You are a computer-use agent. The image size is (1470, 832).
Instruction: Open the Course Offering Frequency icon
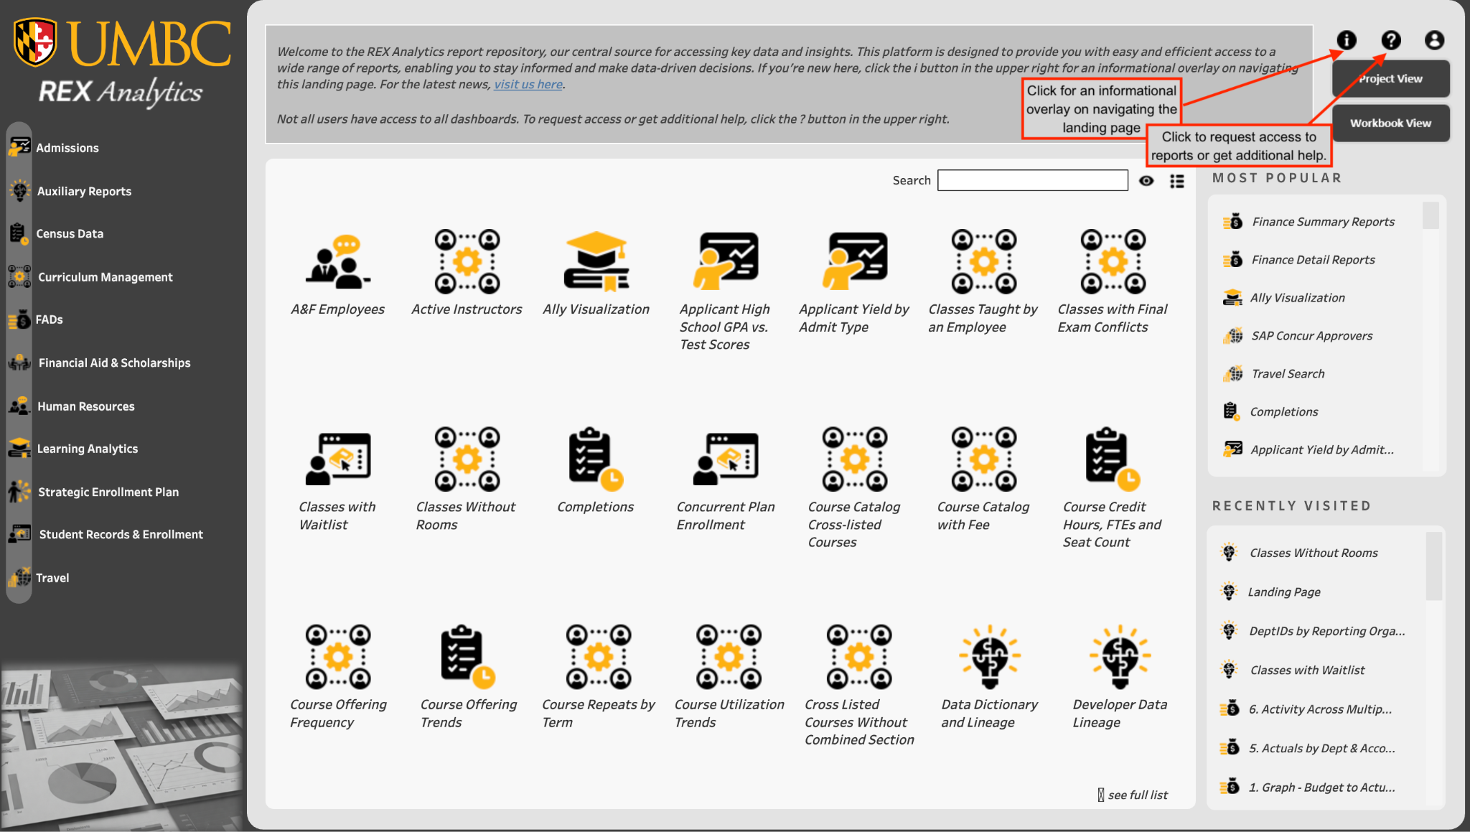(338, 656)
